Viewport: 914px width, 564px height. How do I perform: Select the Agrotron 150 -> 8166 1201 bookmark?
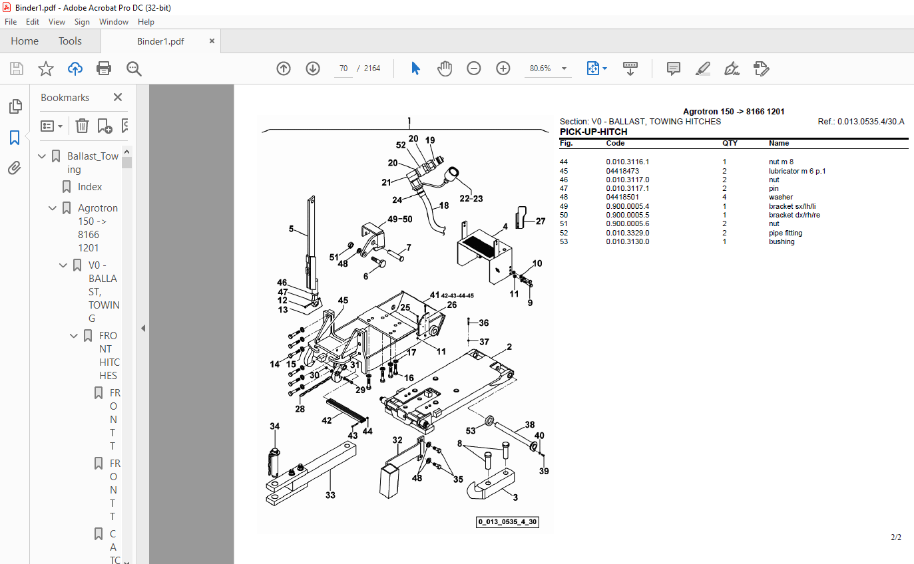click(x=98, y=228)
